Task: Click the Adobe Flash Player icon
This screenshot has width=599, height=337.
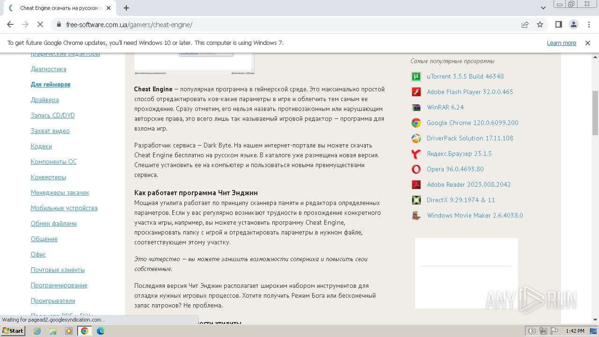Action: coord(416,92)
